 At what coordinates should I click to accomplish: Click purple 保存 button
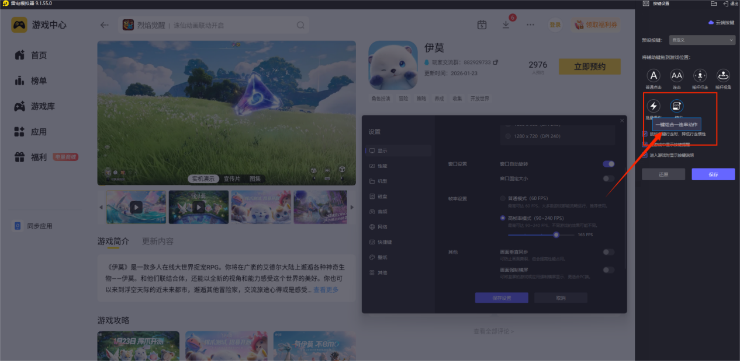point(713,174)
